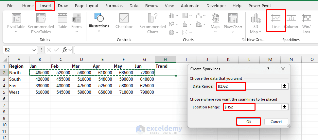The height and width of the screenshot is (140, 318).
Task: Switch to the Home tab
Action: point(28,6)
